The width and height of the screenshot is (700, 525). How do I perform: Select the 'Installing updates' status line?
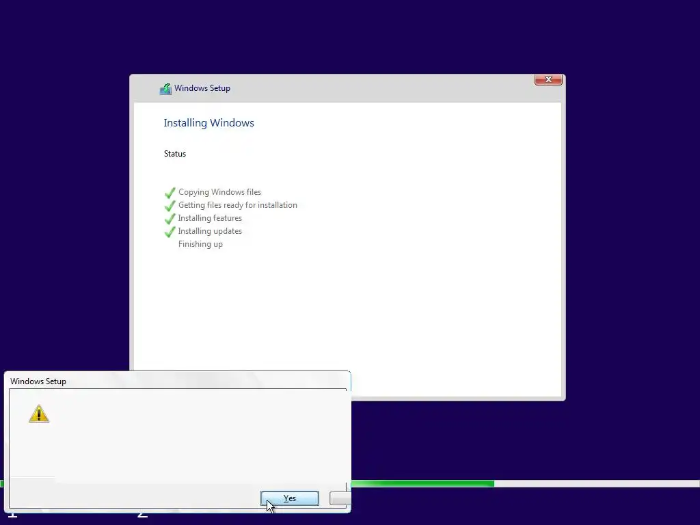tap(210, 231)
